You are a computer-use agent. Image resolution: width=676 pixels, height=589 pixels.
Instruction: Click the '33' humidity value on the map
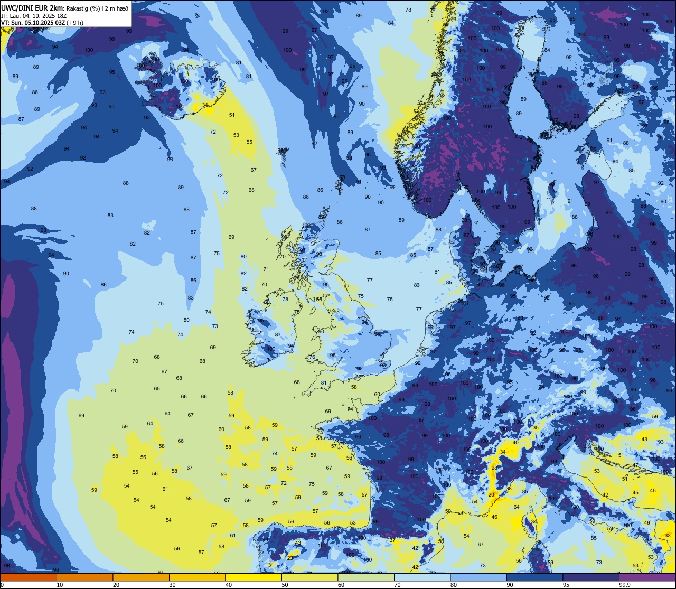pos(668,536)
